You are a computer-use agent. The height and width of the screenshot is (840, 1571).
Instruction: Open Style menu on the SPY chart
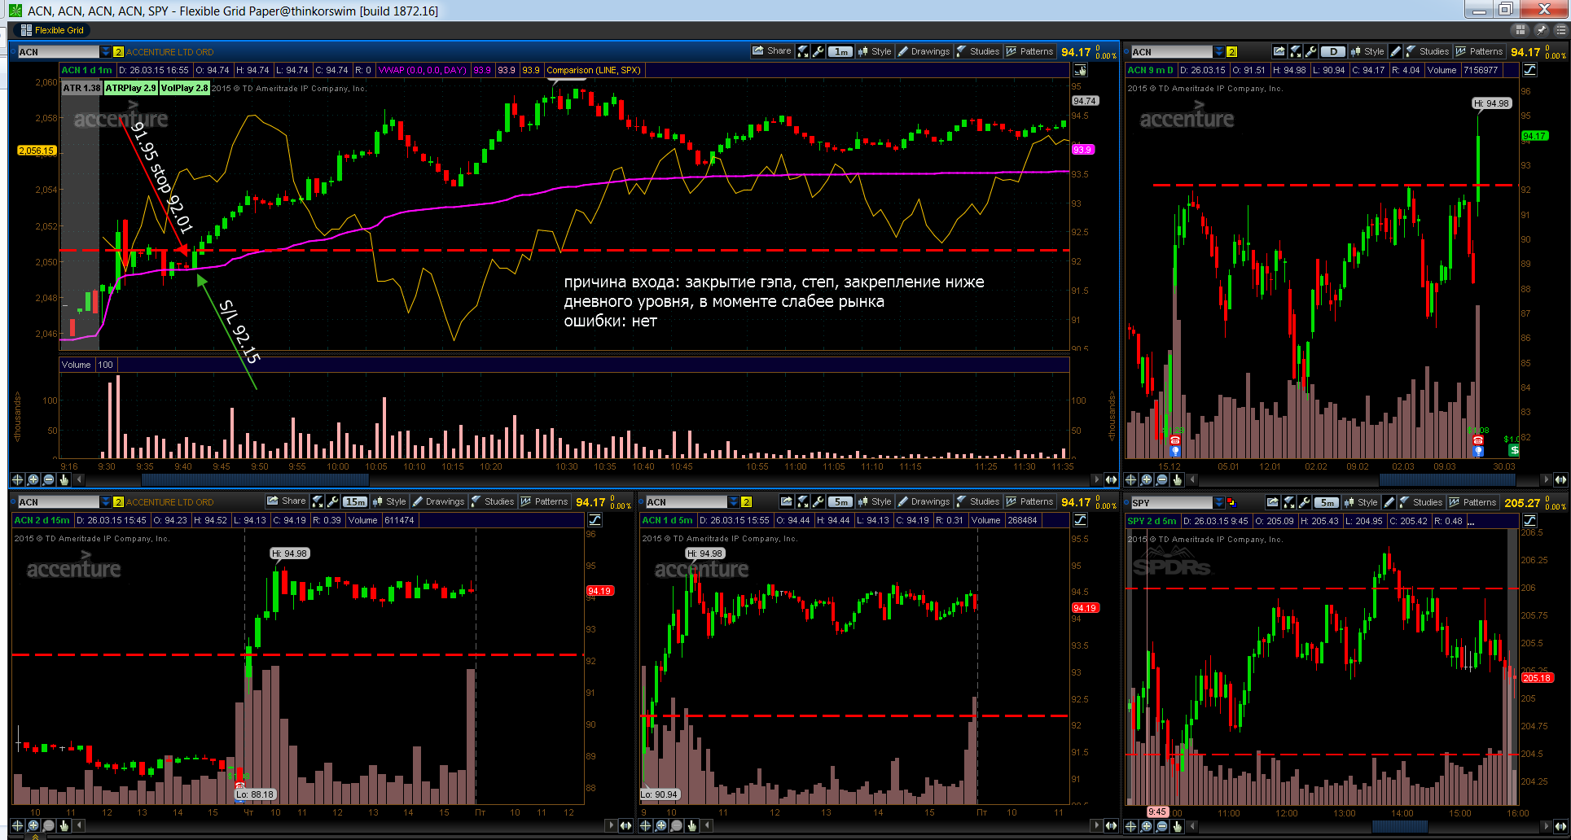[1360, 502]
